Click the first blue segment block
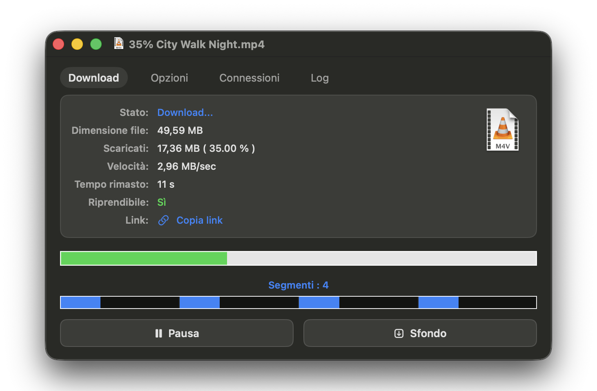Viewport: 597px width, 391px height. tap(80, 302)
